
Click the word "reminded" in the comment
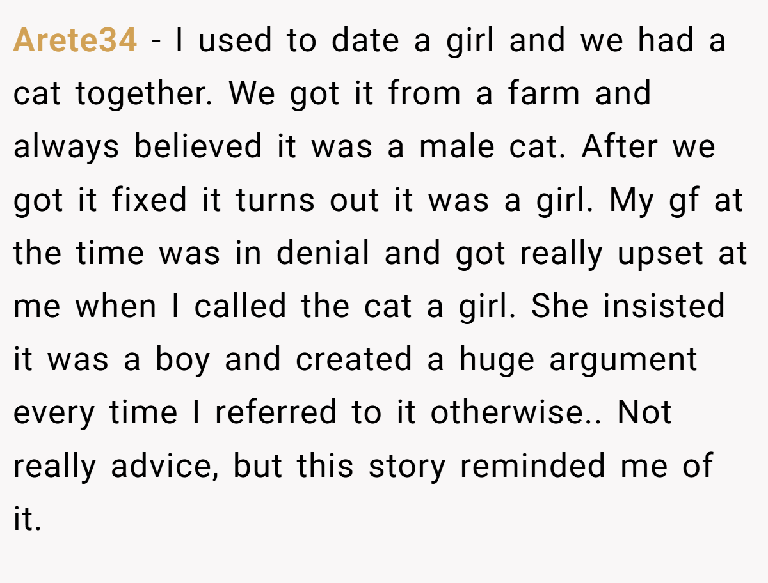coord(532,465)
